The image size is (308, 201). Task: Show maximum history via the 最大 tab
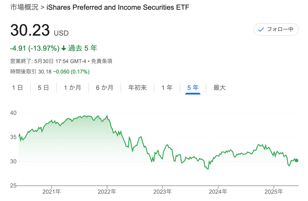219,88
